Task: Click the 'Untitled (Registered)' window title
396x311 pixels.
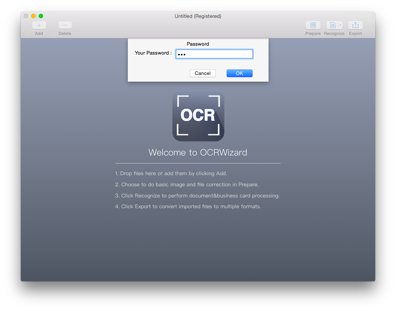Action: pos(198,16)
